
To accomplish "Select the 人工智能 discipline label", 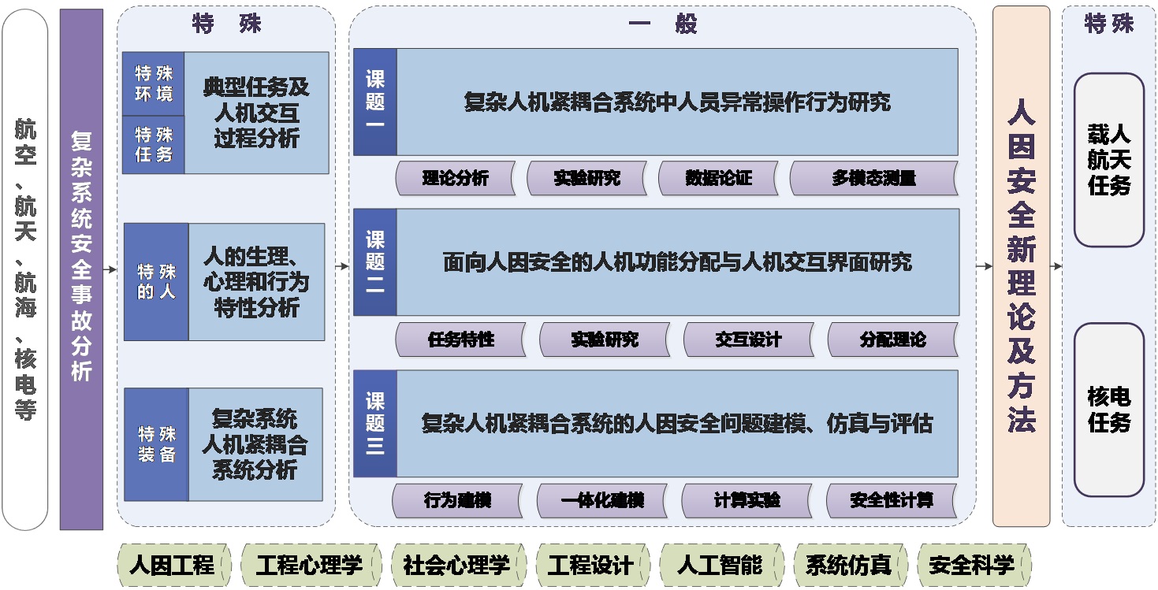I will point(722,564).
